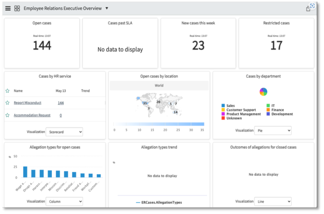The height and width of the screenshot is (214, 324).
Task: Open the Pie visualization dropdown
Action: point(273,130)
